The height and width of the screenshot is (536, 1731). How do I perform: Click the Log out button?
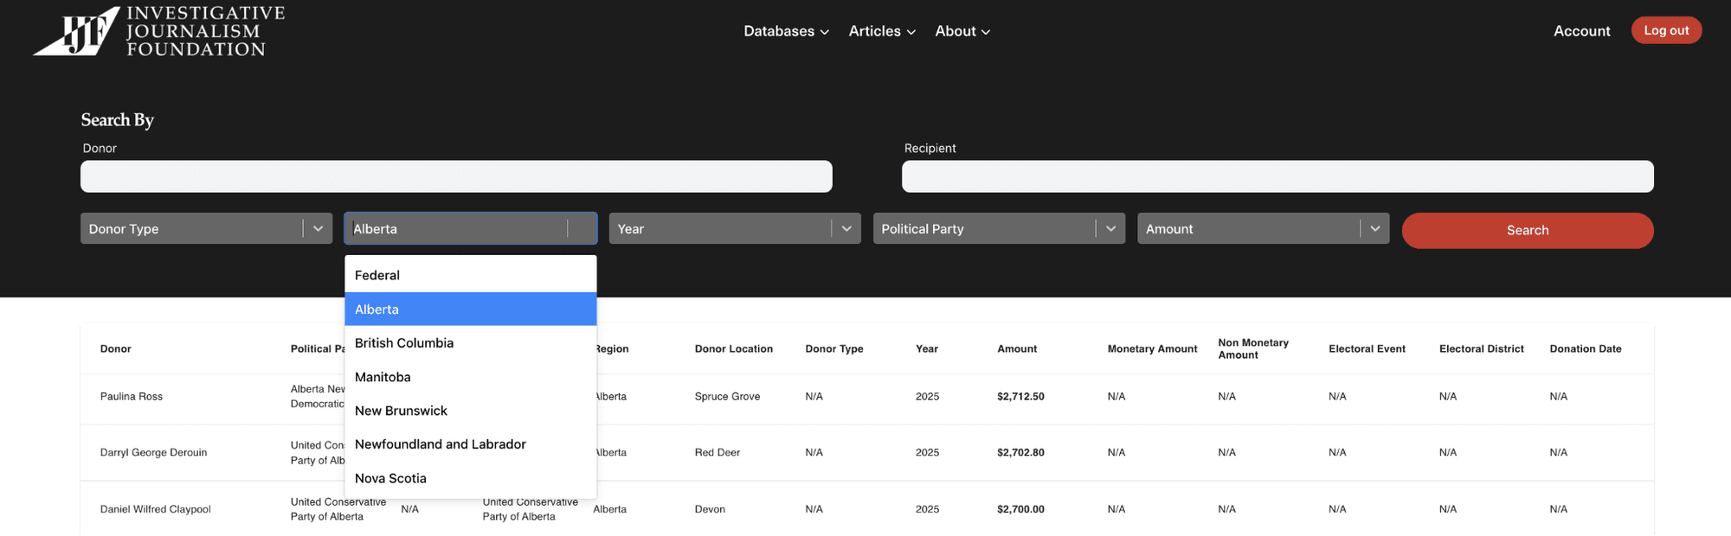click(x=1666, y=30)
